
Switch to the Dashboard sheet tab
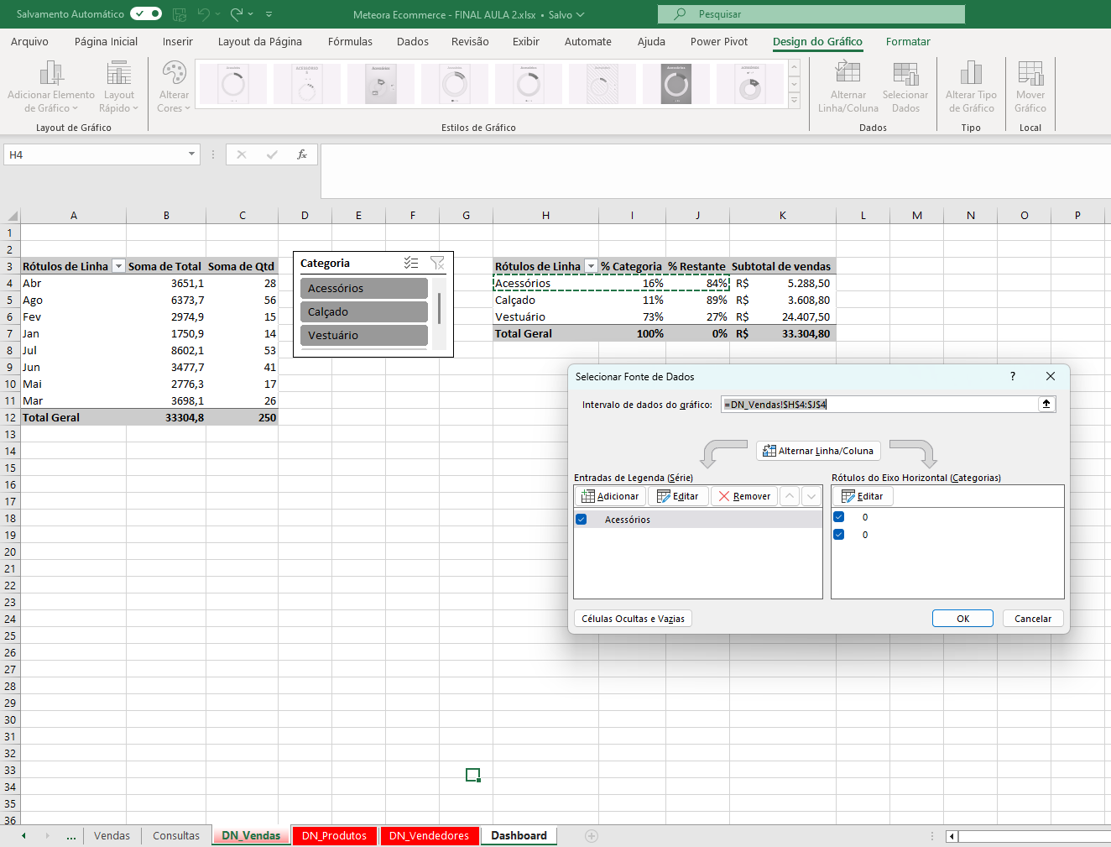click(x=519, y=835)
